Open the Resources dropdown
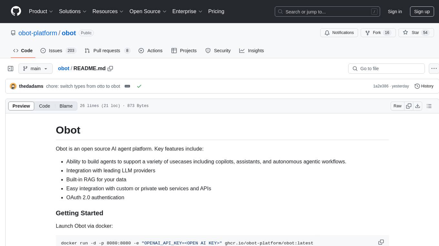The image size is (439, 246). pyautogui.click(x=108, y=11)
